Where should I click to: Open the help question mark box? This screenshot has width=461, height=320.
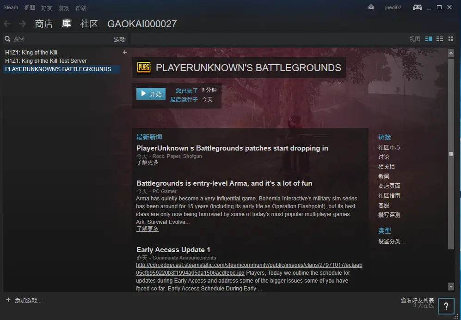coord(446,306)
